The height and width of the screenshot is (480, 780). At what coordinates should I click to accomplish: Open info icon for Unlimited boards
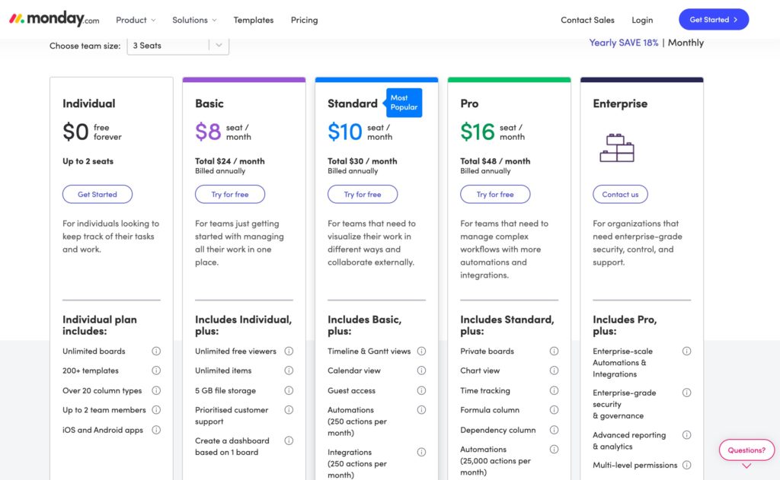(156, 351)
